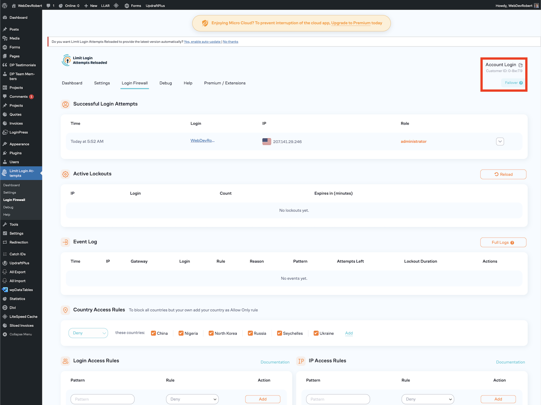Open LiteSpeed Cache from its sidebar icon
Screen dimensions: 541x405
[x=5, y=317]
